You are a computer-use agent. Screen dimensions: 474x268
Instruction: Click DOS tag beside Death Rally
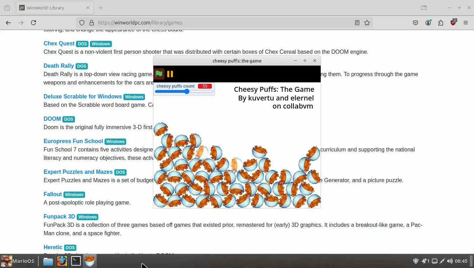click(x=82, y=66)
